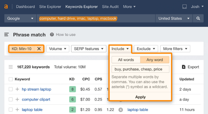Open the laptop table keyword link
Screen dimensions: 208x114
point(32,110)
